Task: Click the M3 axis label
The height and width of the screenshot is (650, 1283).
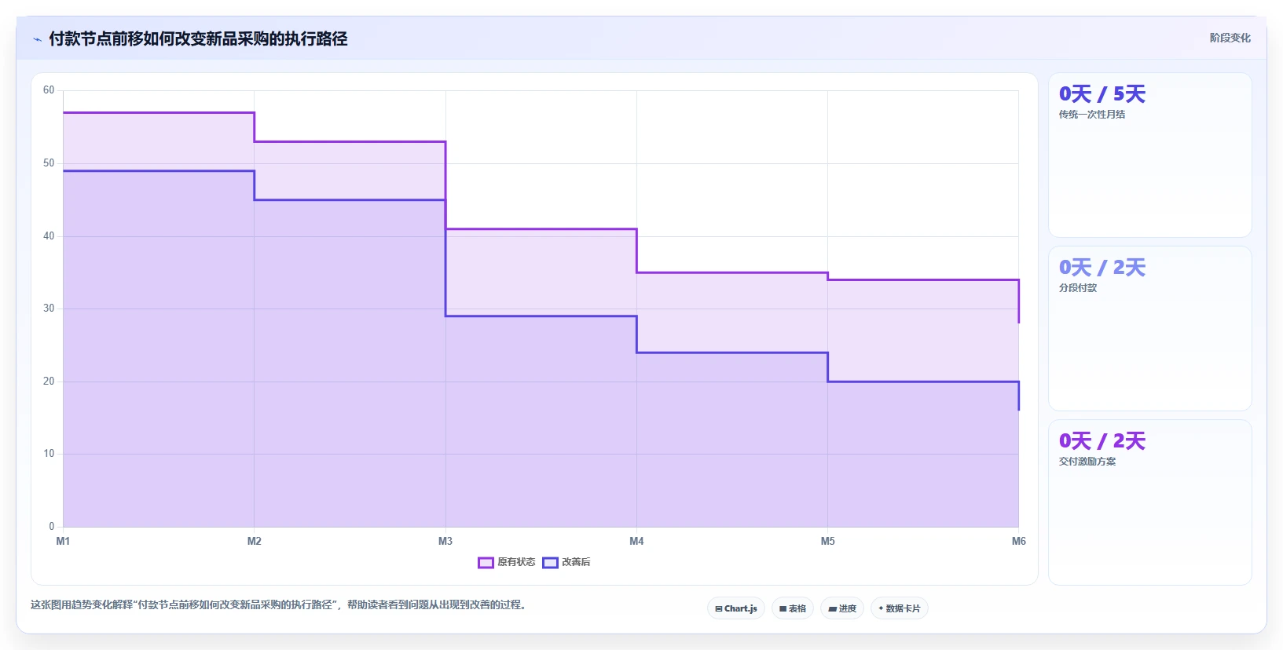Action: tap(445, 541)
